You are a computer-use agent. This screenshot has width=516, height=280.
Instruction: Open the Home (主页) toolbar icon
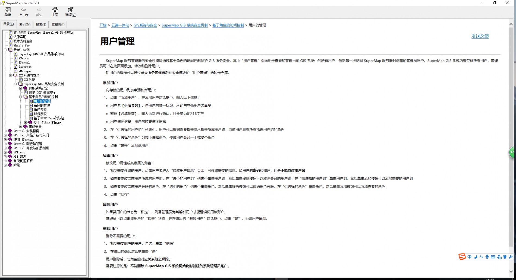click(x=55, y=12)
